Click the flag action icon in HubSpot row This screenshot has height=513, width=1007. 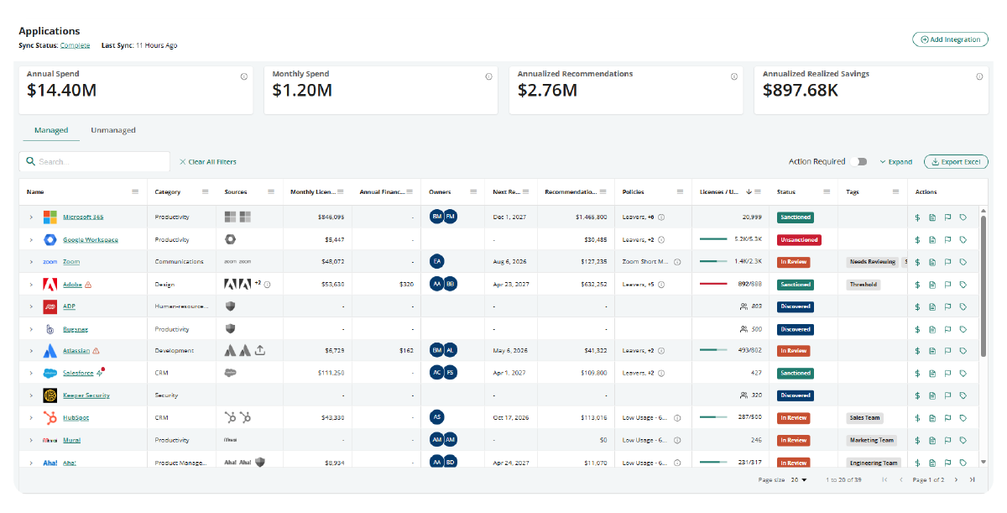coord(947,417)
